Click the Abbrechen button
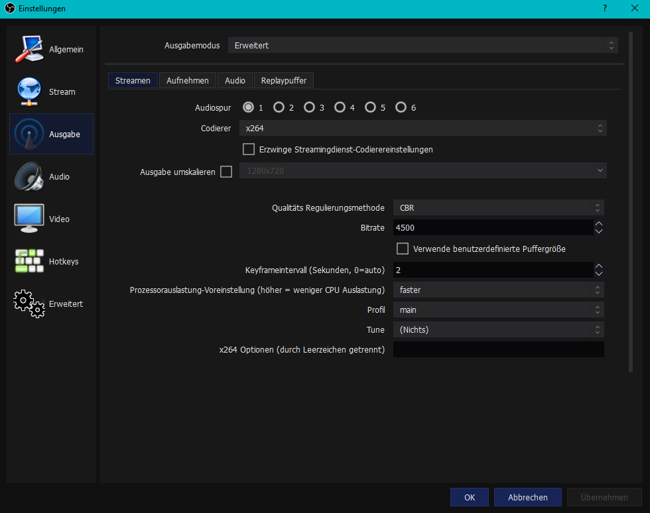Image resolution: width=650 pixels, height=513 pixels. coord(528,497)
